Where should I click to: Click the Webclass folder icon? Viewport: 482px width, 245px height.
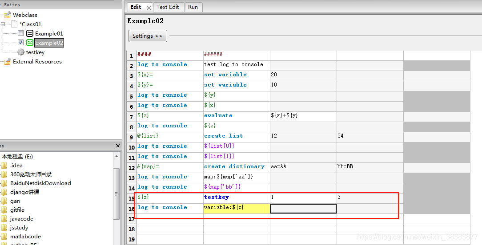coord(8,15)
